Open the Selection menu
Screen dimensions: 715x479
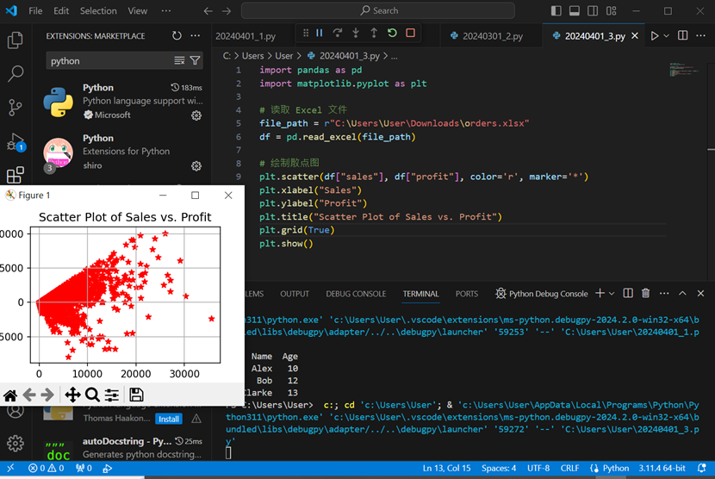pyautogui.click(x=98, y=11)
